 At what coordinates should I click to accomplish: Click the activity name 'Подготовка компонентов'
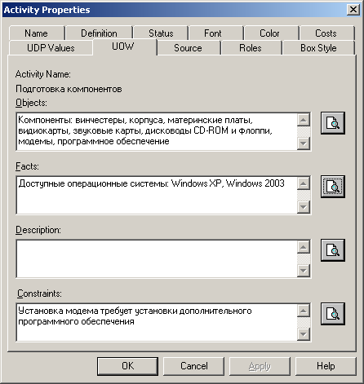tap(69, 89)
